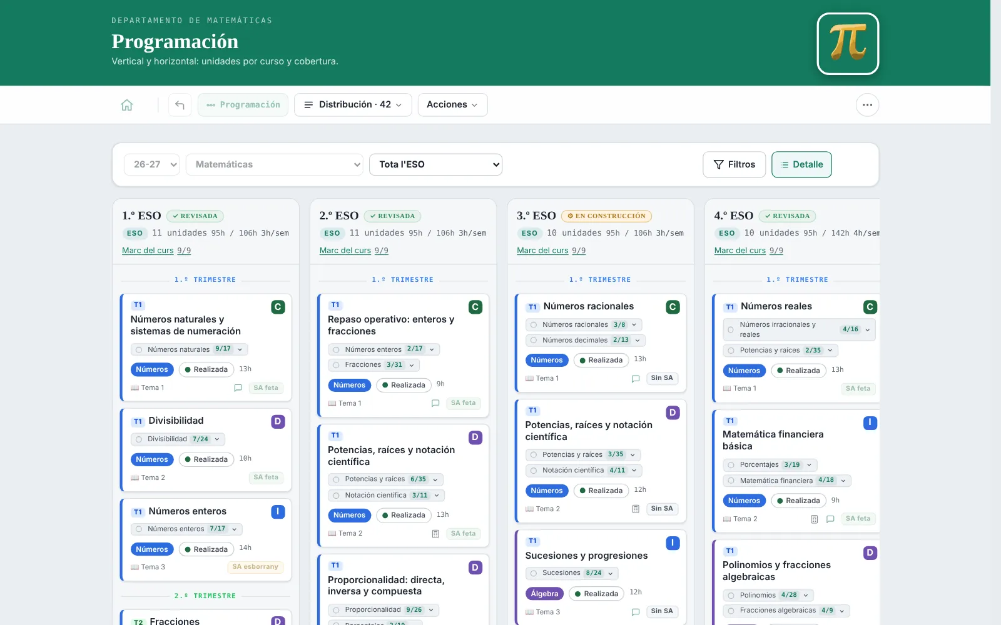Toggle the Números decimales 2/13 radio circle
This screenshot has width=1001, height=625.
coord(534,341)
